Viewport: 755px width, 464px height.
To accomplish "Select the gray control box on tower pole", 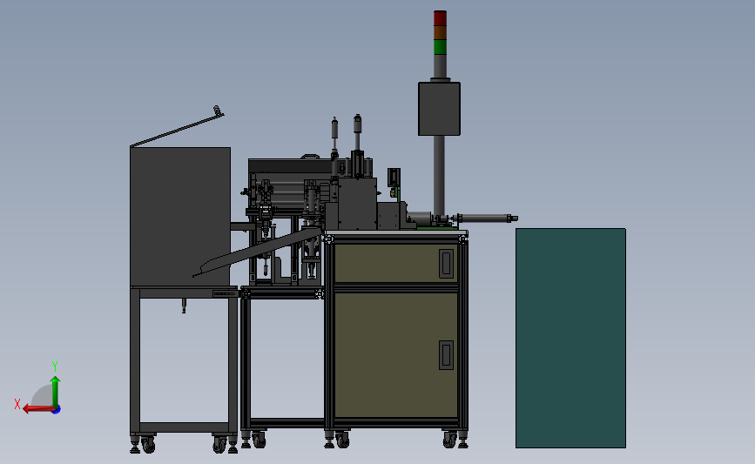I will tap(439, 109).
